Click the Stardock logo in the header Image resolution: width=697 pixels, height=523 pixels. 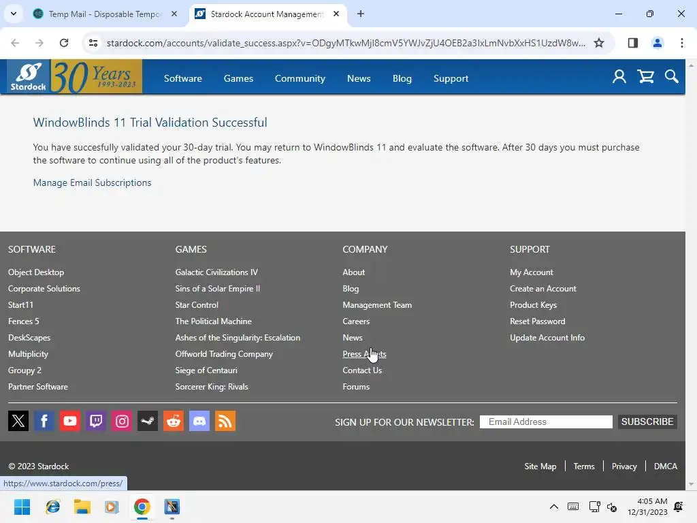click(29, 76)
